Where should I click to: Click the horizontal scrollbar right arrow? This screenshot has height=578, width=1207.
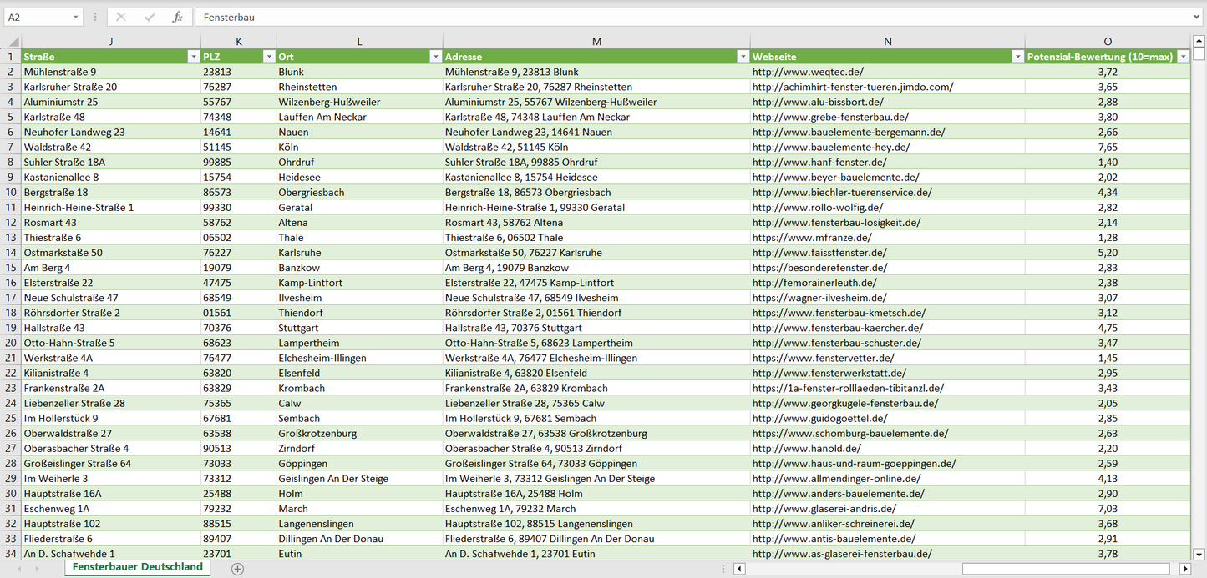click(x=1184, y=569)
